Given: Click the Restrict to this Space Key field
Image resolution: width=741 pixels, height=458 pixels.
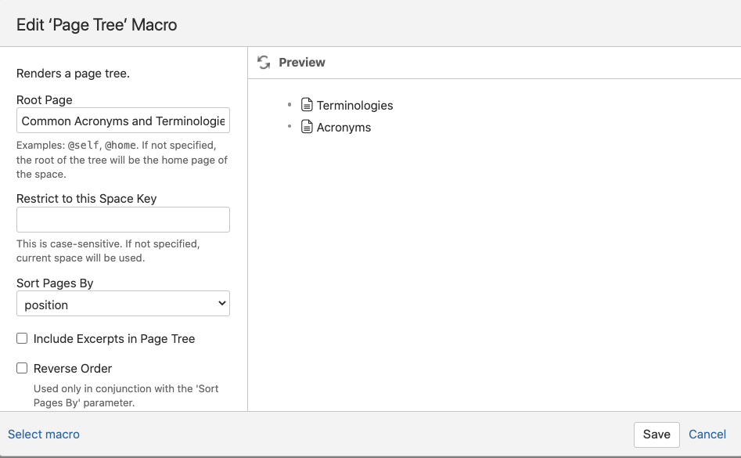Looking at the screenshot, I should pos(123,219).
